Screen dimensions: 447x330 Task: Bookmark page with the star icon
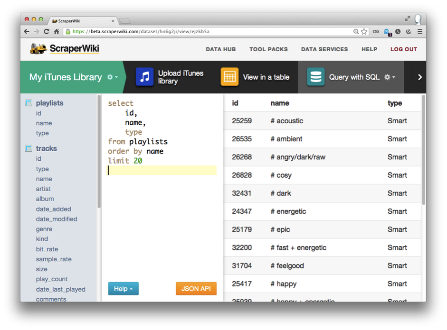364,32
